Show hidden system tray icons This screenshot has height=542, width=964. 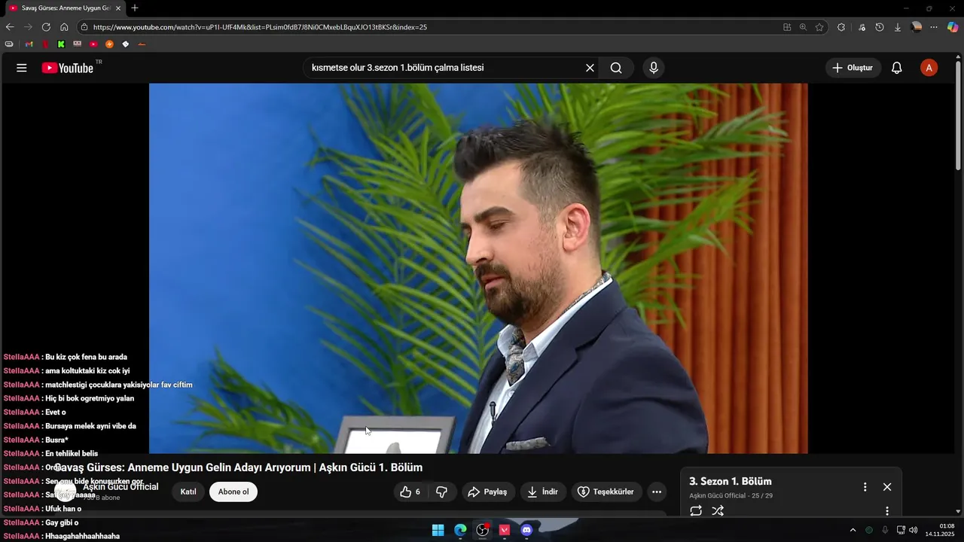pyautogui.click(x=853, y=530)
